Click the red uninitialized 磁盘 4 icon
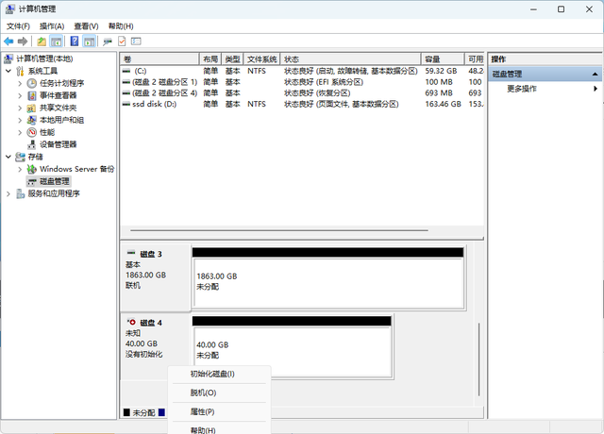Viewport: 604px width, 434px height. 131,322
